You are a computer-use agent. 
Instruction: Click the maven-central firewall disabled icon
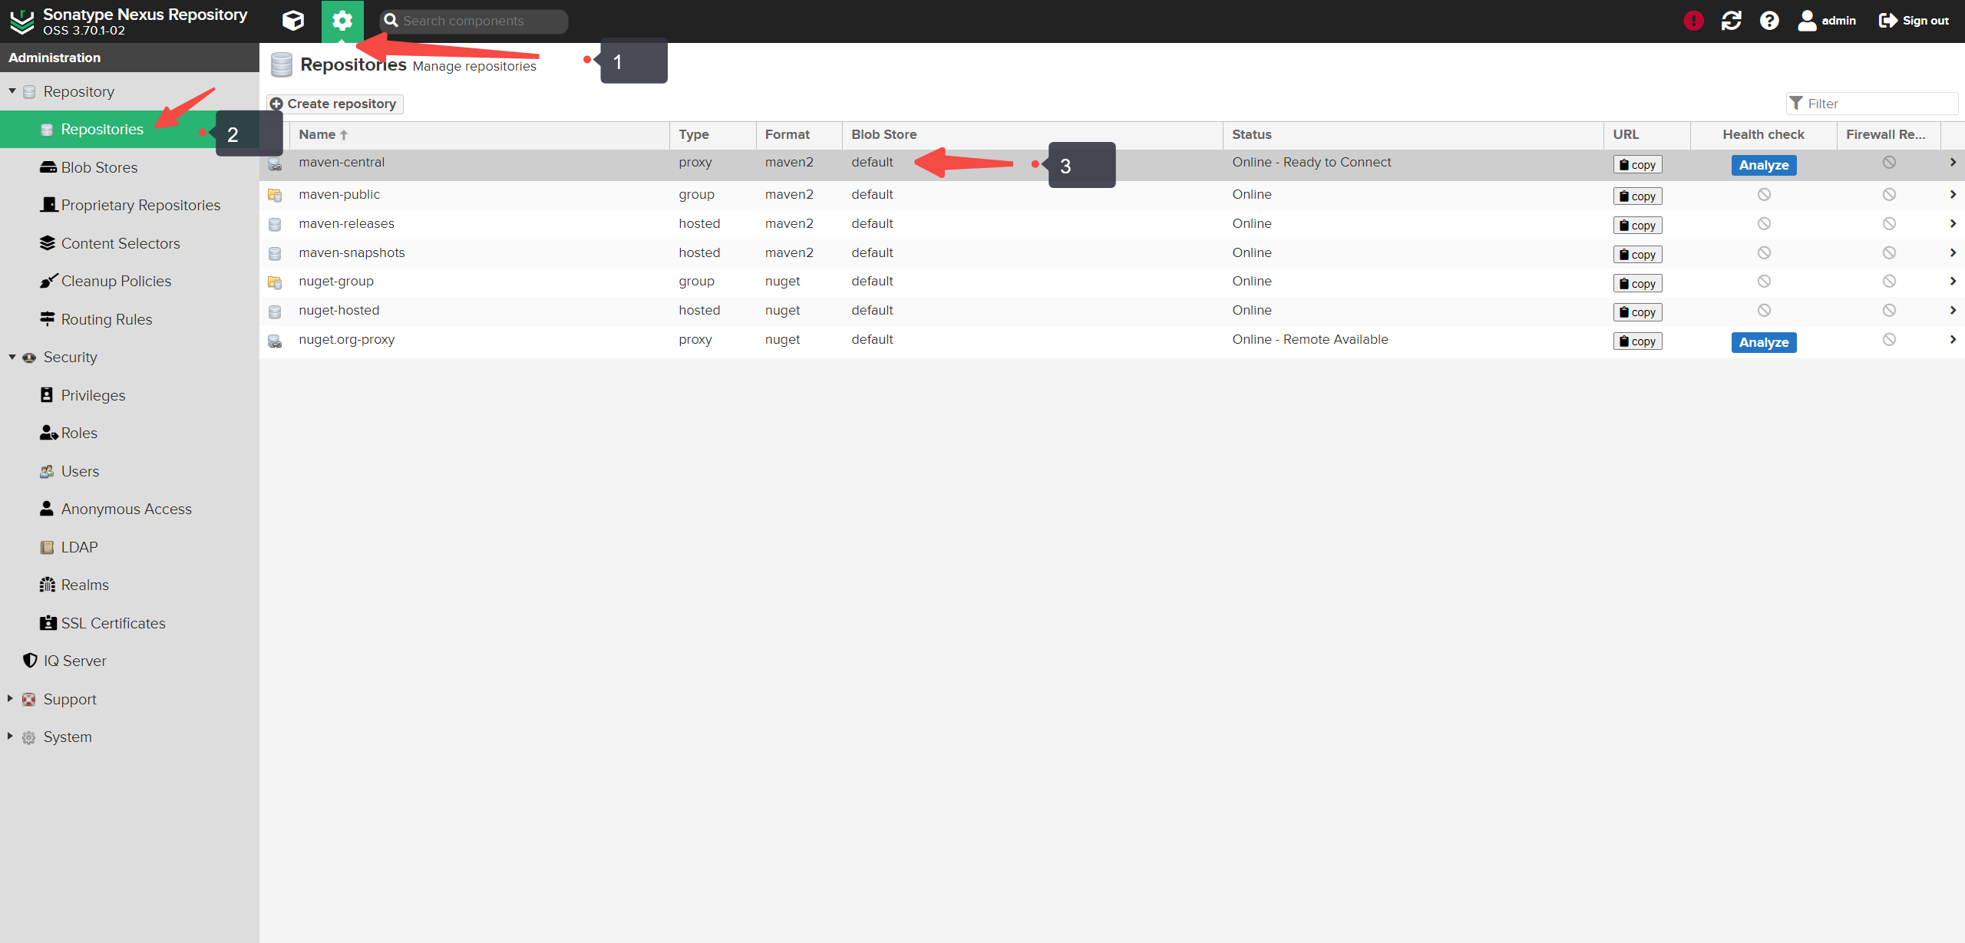tap(1889, 163)
